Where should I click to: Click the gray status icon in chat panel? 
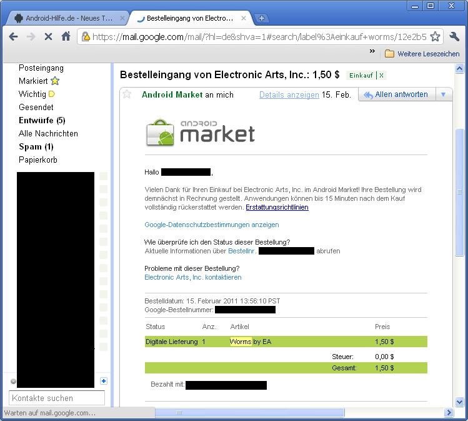tap(13, 381)
